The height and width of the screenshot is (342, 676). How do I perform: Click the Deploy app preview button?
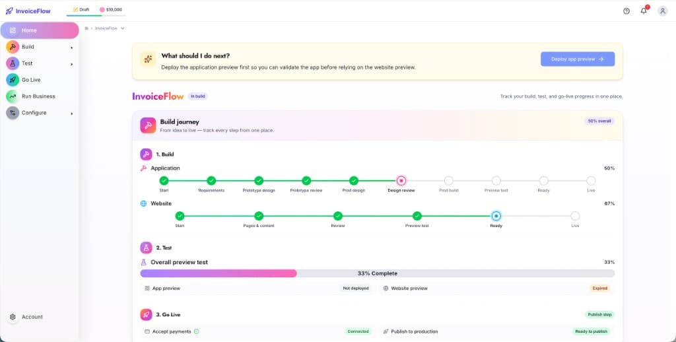(578, 59)
